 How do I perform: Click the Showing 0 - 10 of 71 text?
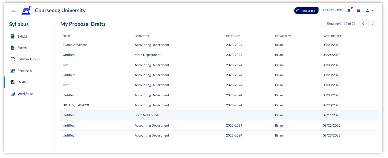pos(341,24)
